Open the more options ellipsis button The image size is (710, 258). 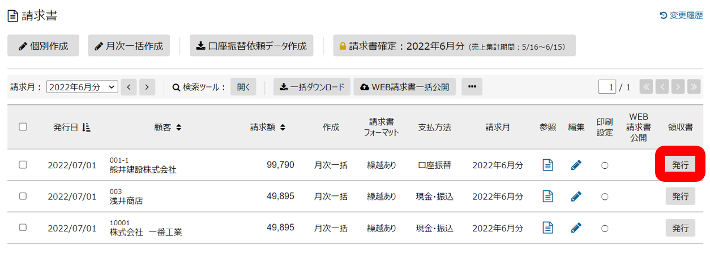pos(472,87)
